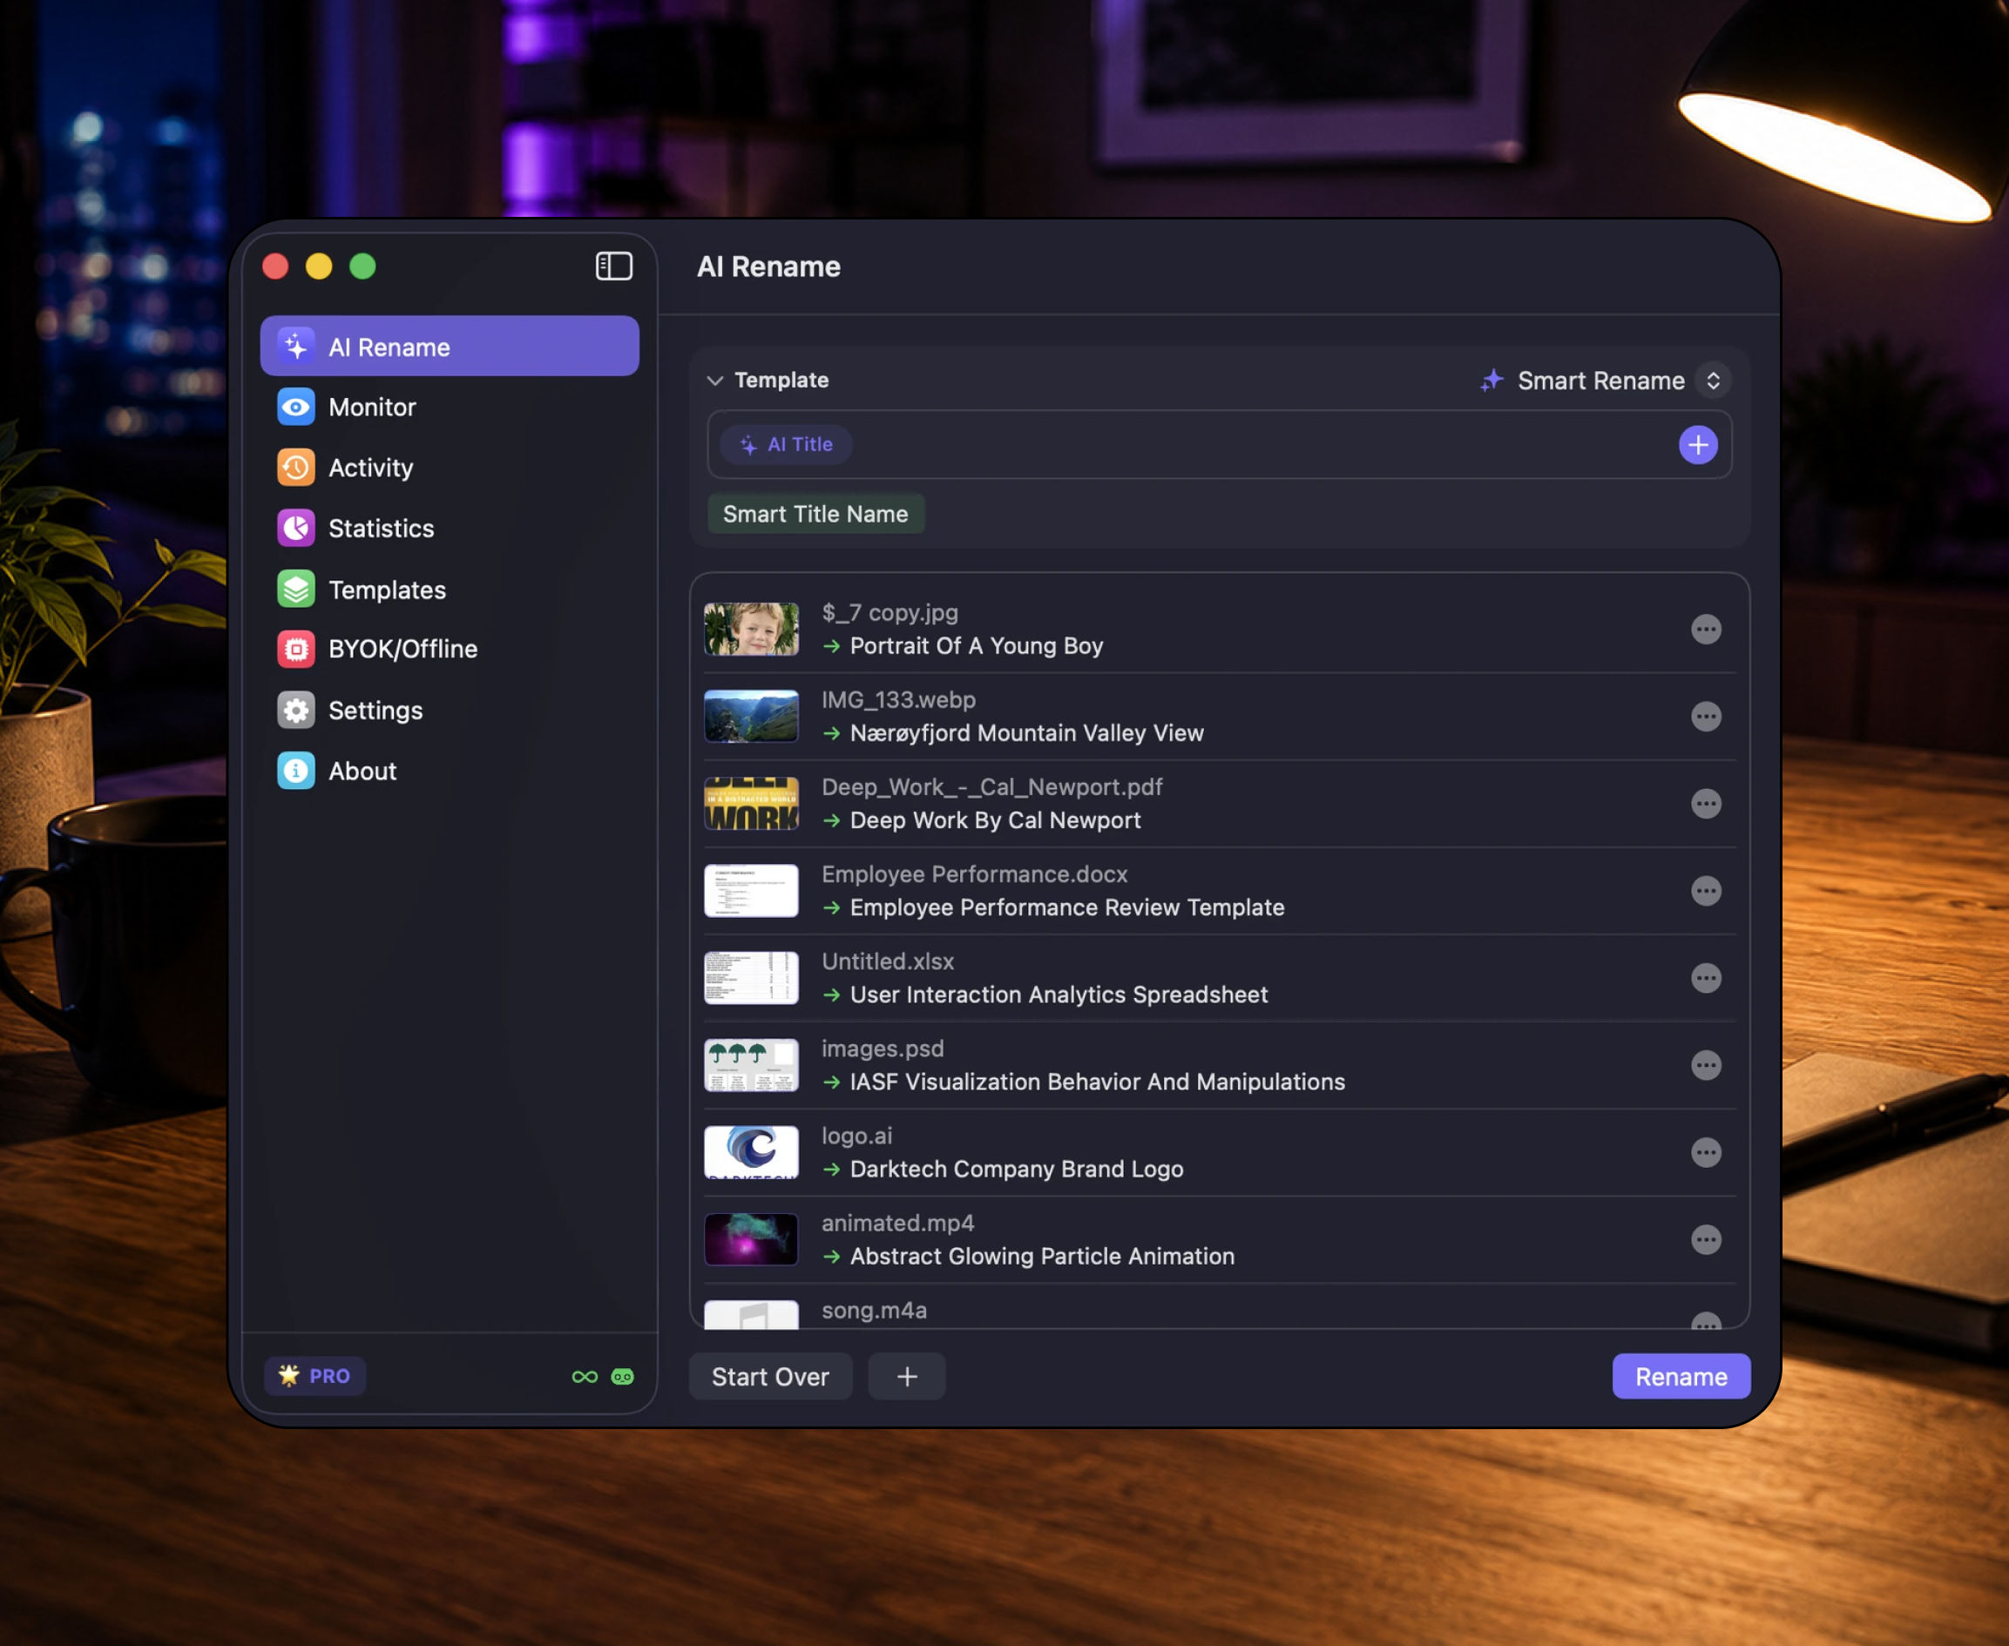The height and width of the screenshot is (1646, 2009).
Task: Collapse the Template section chevron
Action: [715, 381]
